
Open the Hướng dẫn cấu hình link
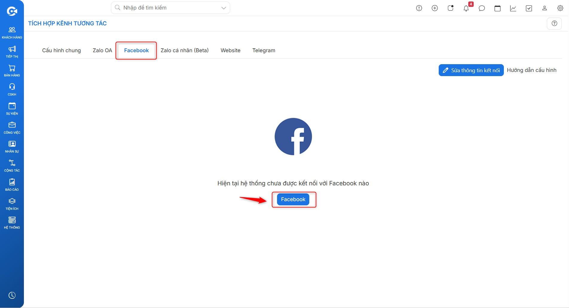(532, 70)
